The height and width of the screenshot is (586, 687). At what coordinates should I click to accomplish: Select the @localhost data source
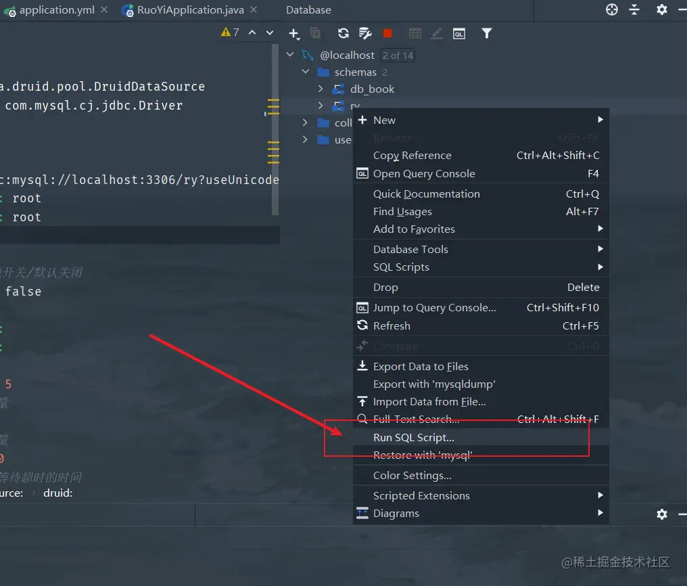[x=347, y=55]
